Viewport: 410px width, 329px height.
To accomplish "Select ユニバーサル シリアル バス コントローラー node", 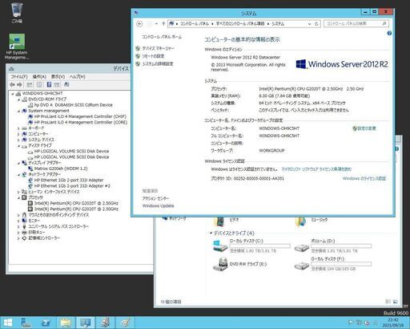I will pos(58,226).
